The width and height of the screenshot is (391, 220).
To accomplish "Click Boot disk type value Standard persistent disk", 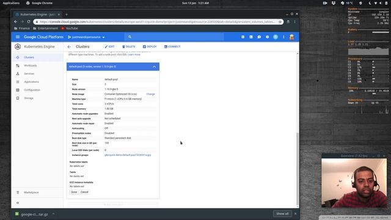I will pyautogui.click(x=118, y=138).
